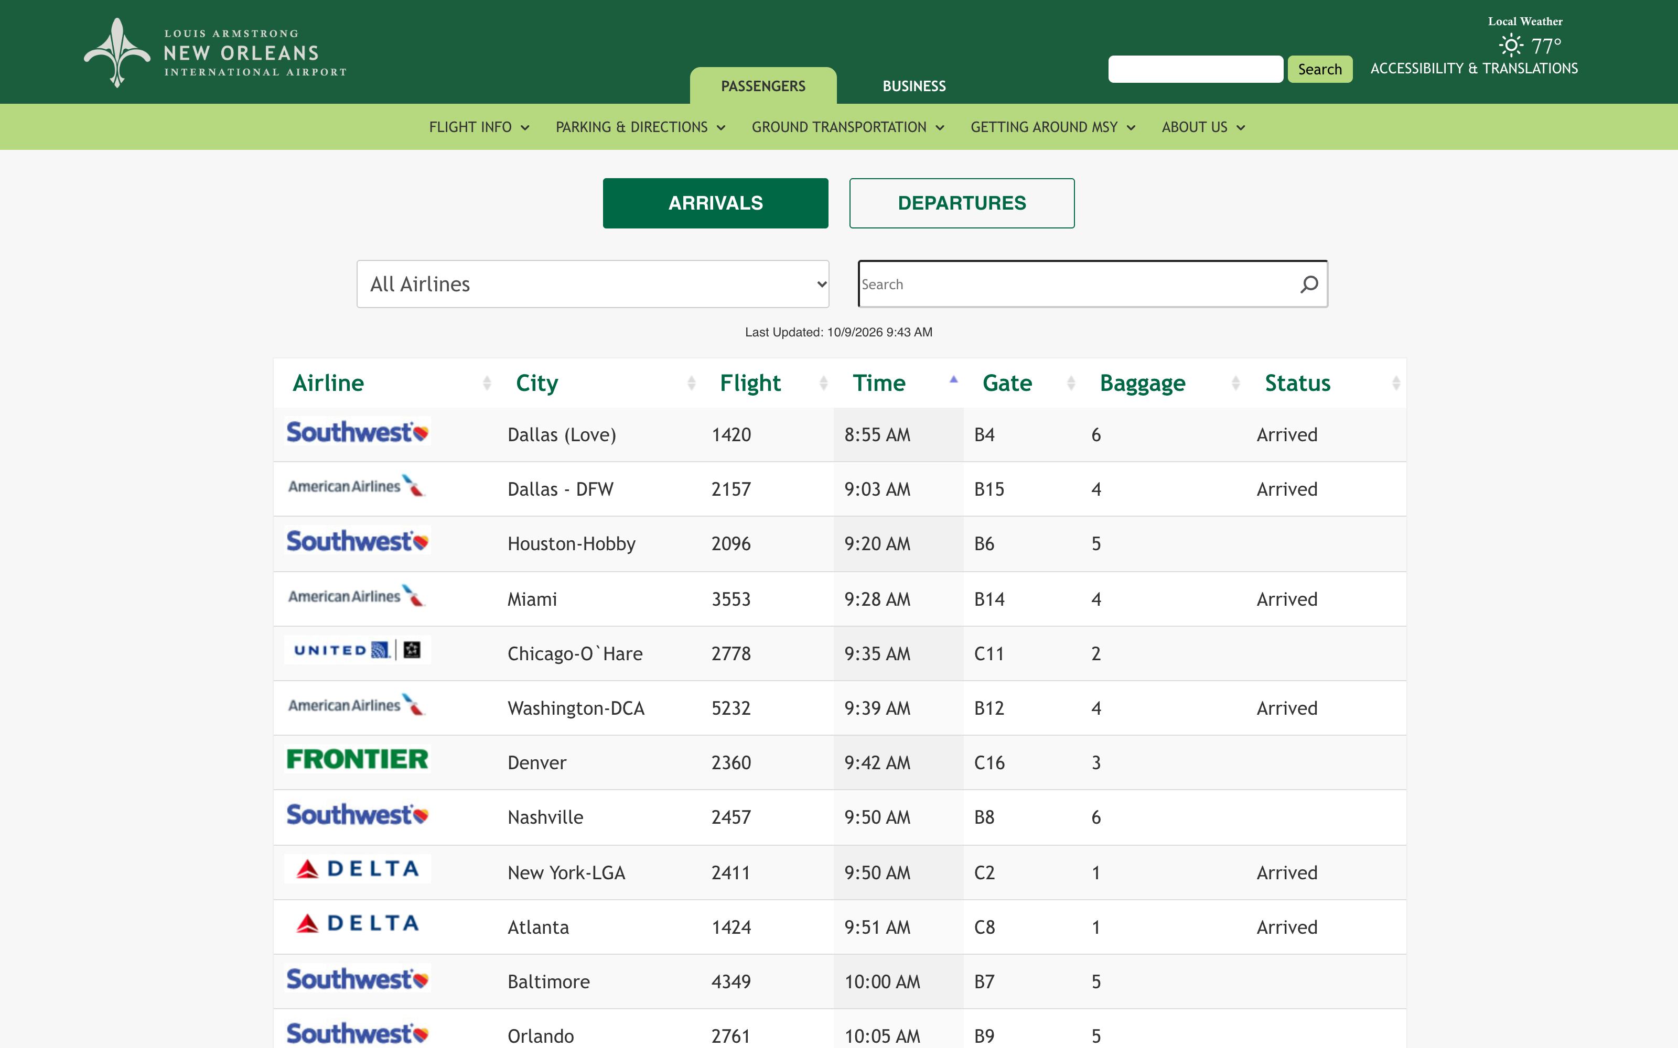The height and width of the screenshot is (1048, 1678).
Task: Click gate C16 in Denver row
Action: coord(989,762)
